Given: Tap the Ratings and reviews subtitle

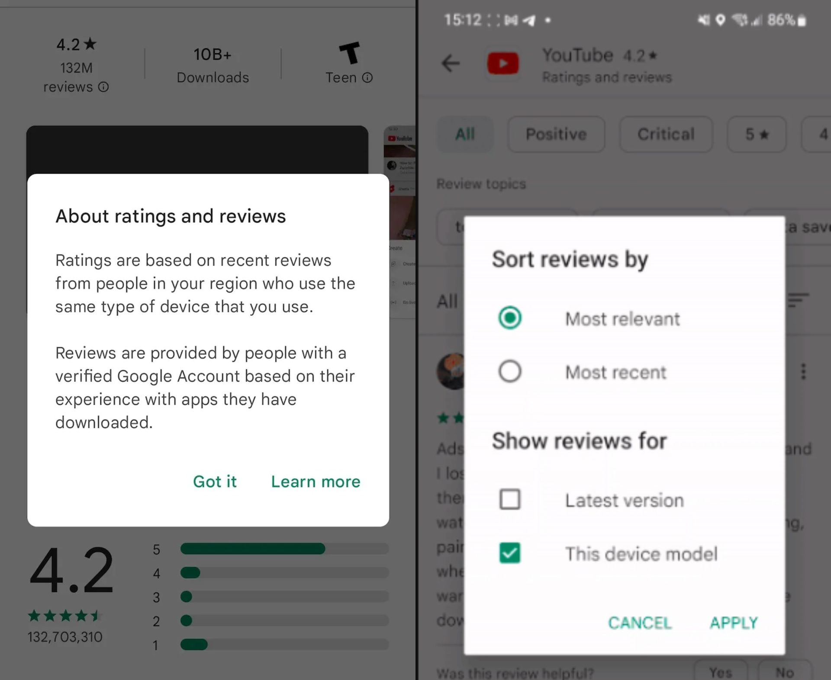Looking at the screenshot, I should click(x=607, y=77).
